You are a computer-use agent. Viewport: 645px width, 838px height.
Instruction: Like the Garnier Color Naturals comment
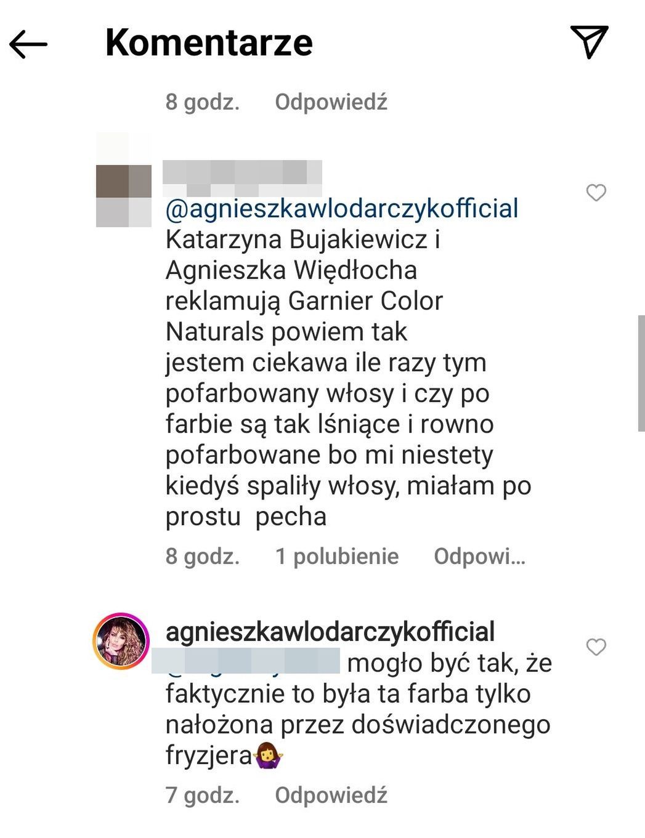click(596, 193)
